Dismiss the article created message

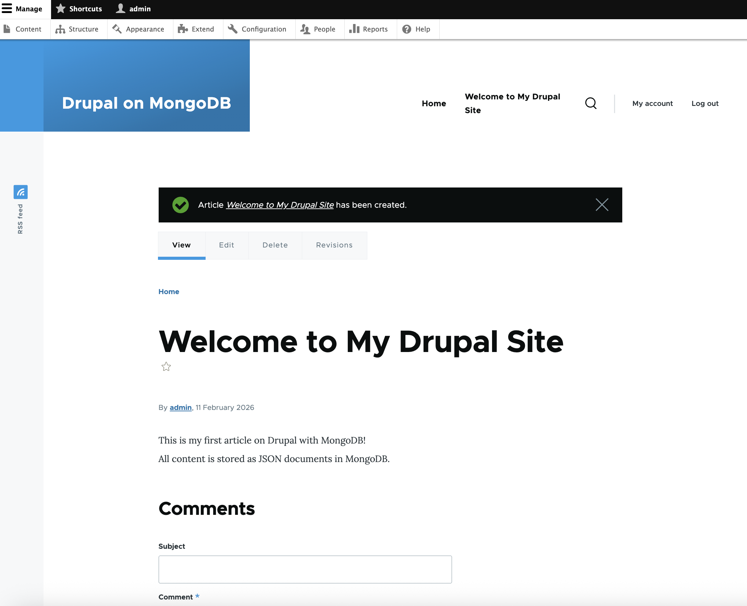(602, 205)
